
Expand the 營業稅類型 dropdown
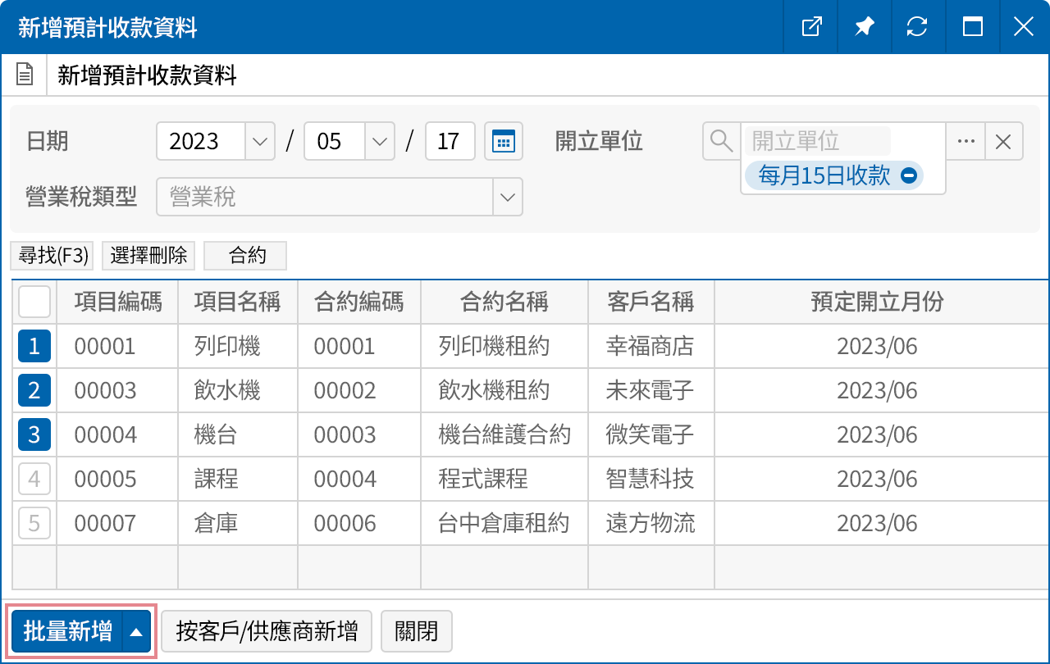(x=507, y=197)
